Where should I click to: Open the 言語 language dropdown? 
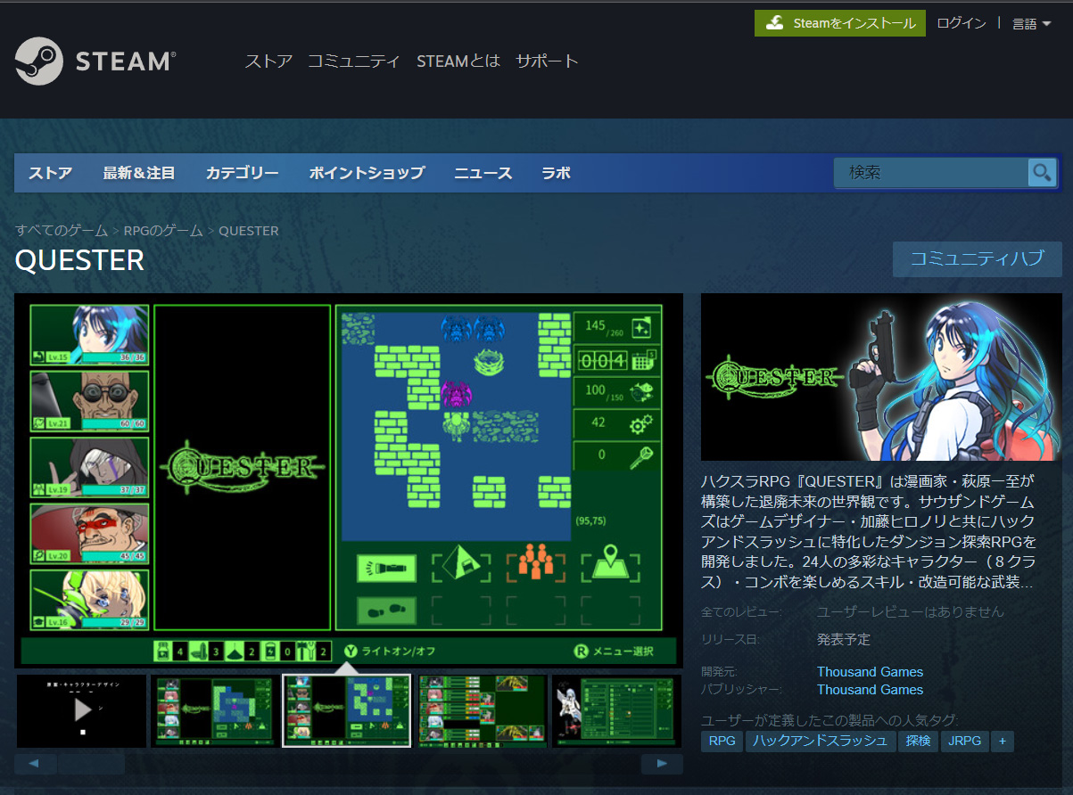(1030, 24)
